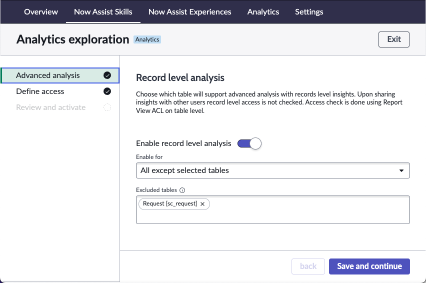The width and height of the screenshot is (426, 283).
Task: Select the Define access step
Action: click(60, 91)
